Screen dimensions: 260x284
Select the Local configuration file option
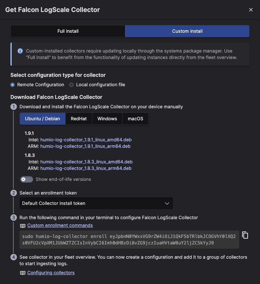tap(71, 85)
